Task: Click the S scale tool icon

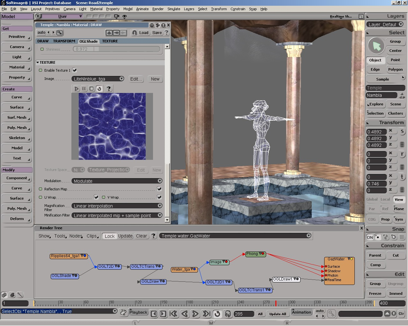Action: coord(402,131)
